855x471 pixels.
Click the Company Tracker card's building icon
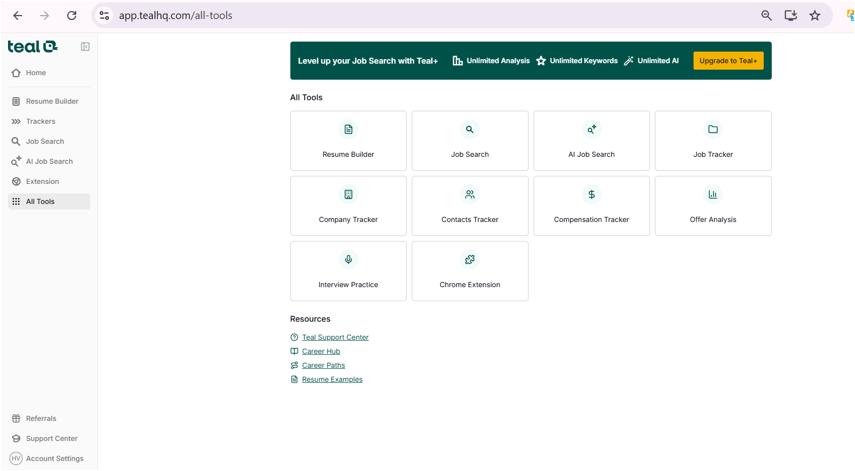coord(349,194)
